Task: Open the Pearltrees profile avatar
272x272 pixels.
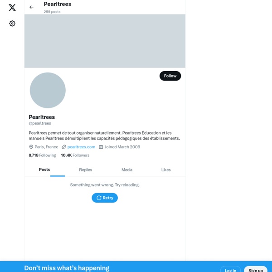Action: point(48,90)
